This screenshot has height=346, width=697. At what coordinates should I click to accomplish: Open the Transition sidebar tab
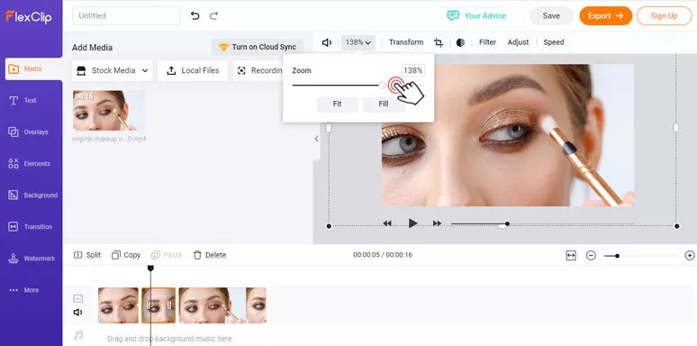(x=32, y=227)
